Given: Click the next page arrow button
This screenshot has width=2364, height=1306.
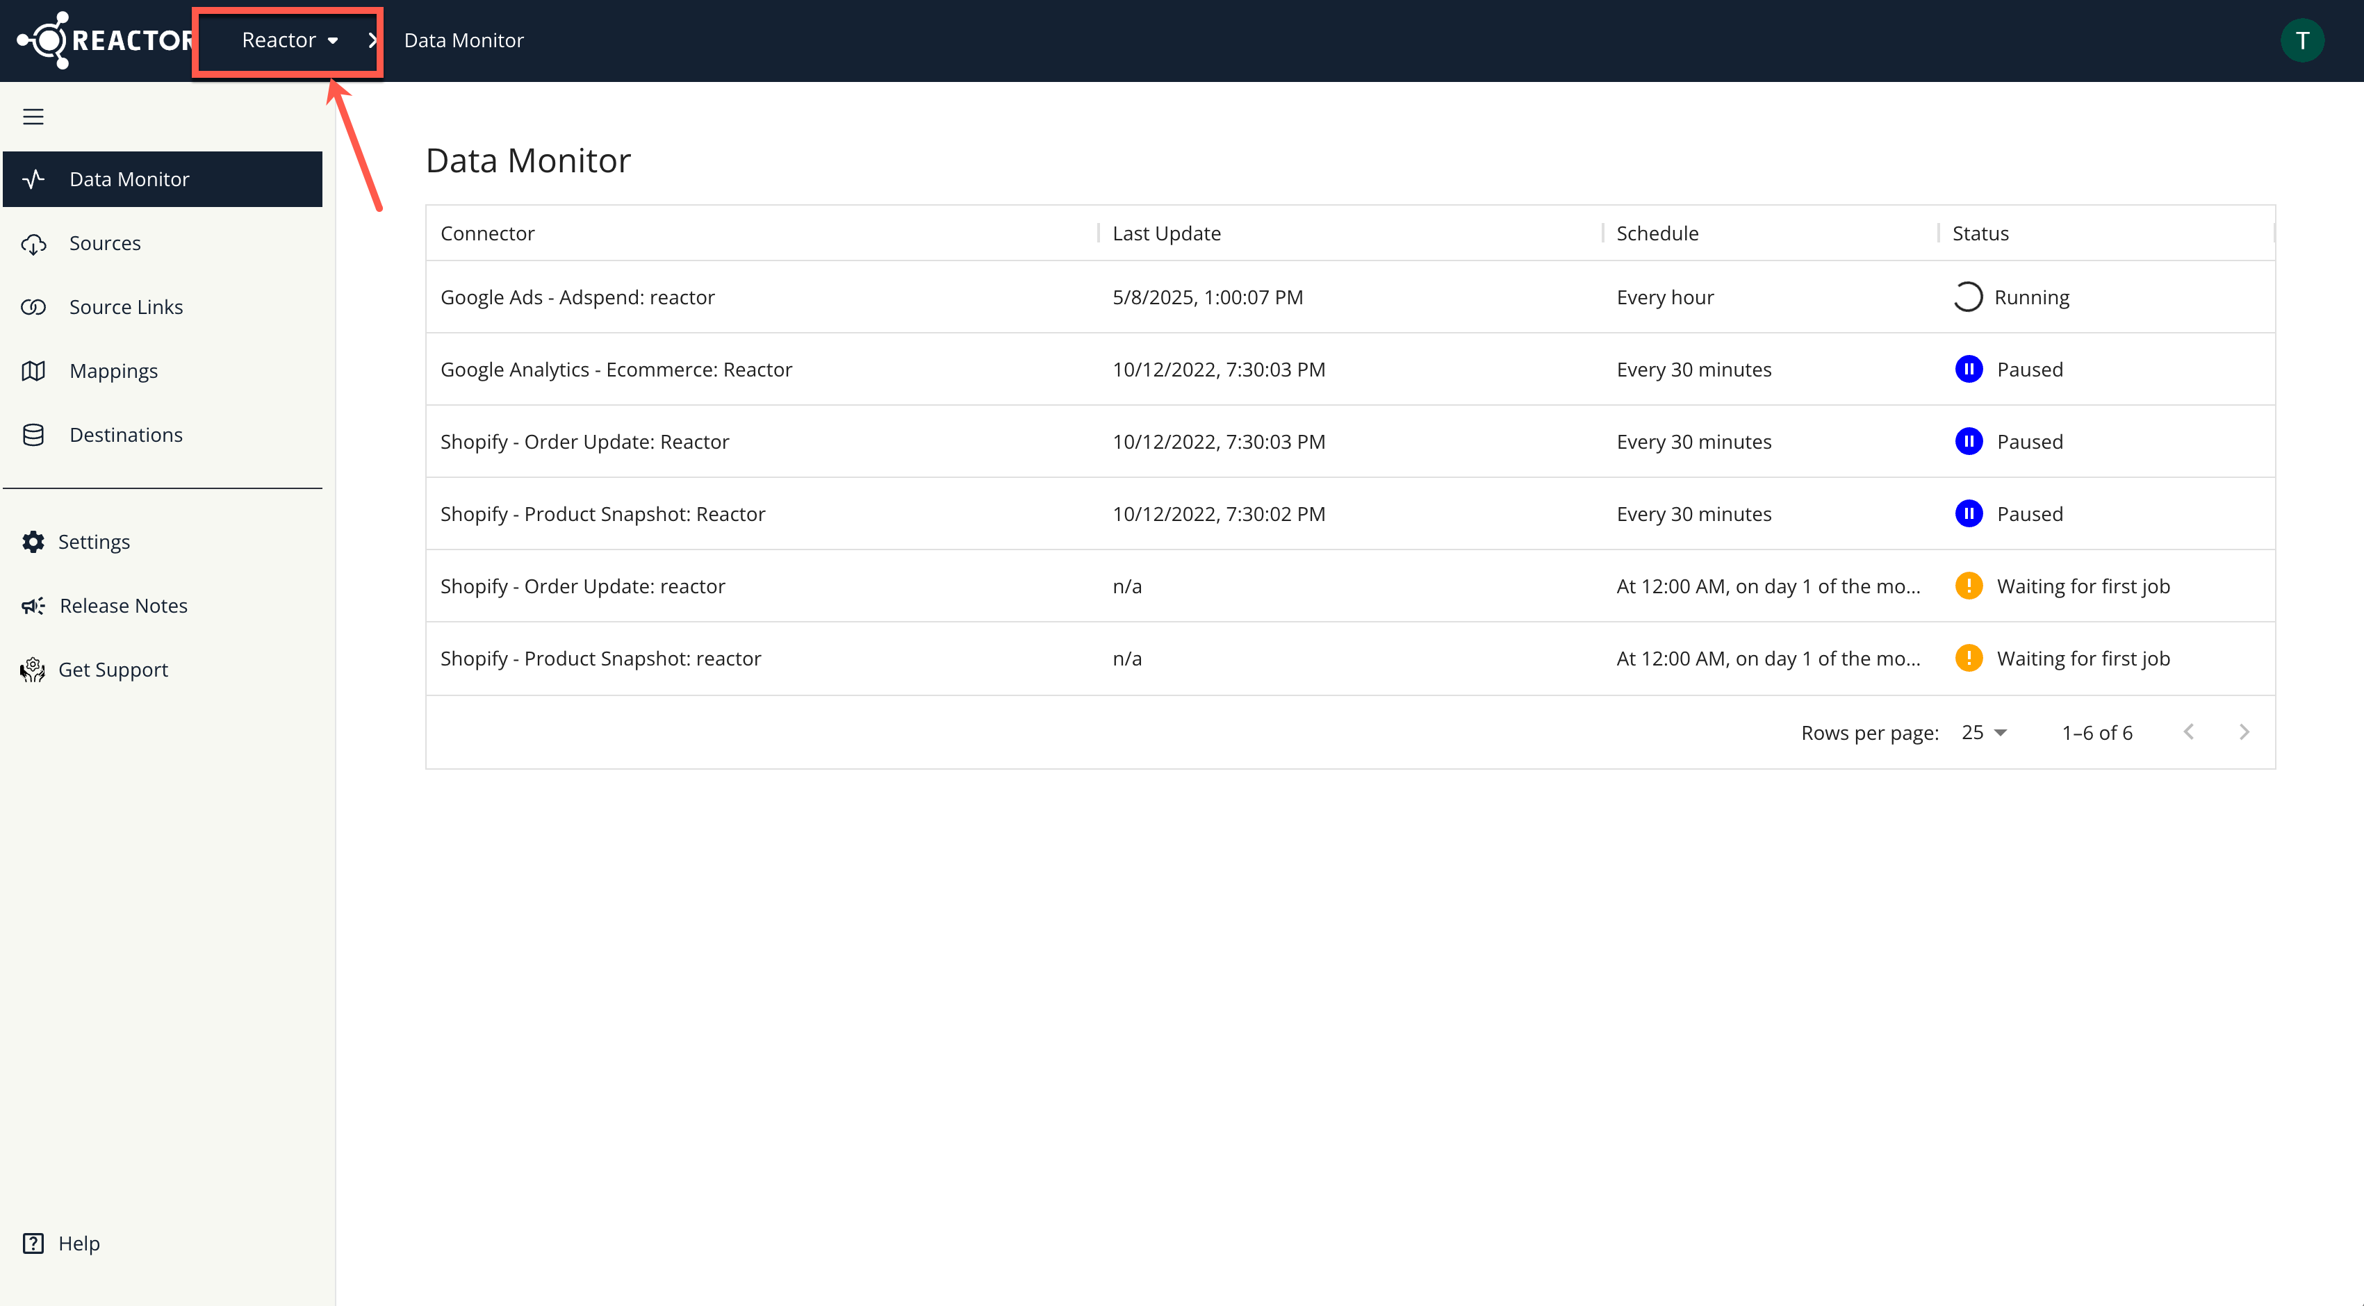Looking at the screenshot, I should click(2244, 732).
